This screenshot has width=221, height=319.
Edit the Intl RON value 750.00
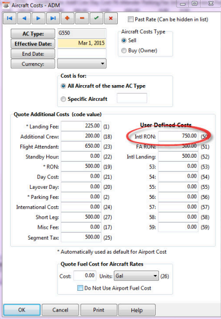(178, 136)
